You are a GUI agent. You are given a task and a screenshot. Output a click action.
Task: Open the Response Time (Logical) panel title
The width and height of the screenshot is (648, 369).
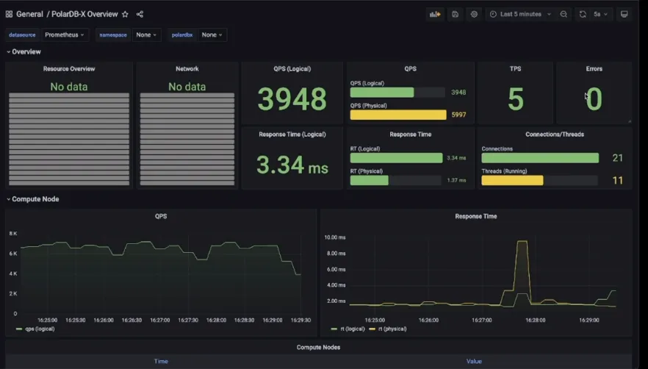pos(292,134)
